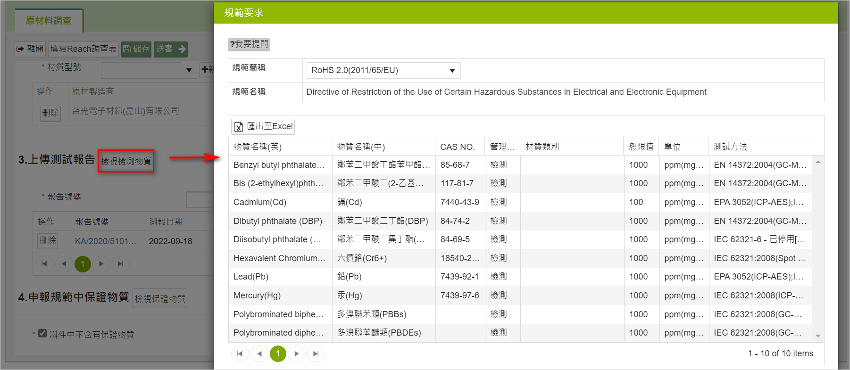This screenshot has width=850, height=370.
Task: Click the 離開 exit button
Action: [30, 49]
